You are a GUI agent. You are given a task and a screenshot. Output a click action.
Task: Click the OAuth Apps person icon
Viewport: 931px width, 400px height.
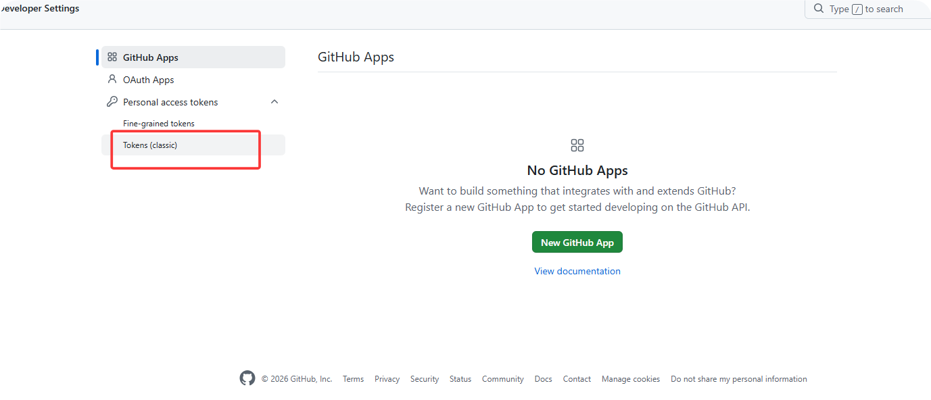point(112,79)
